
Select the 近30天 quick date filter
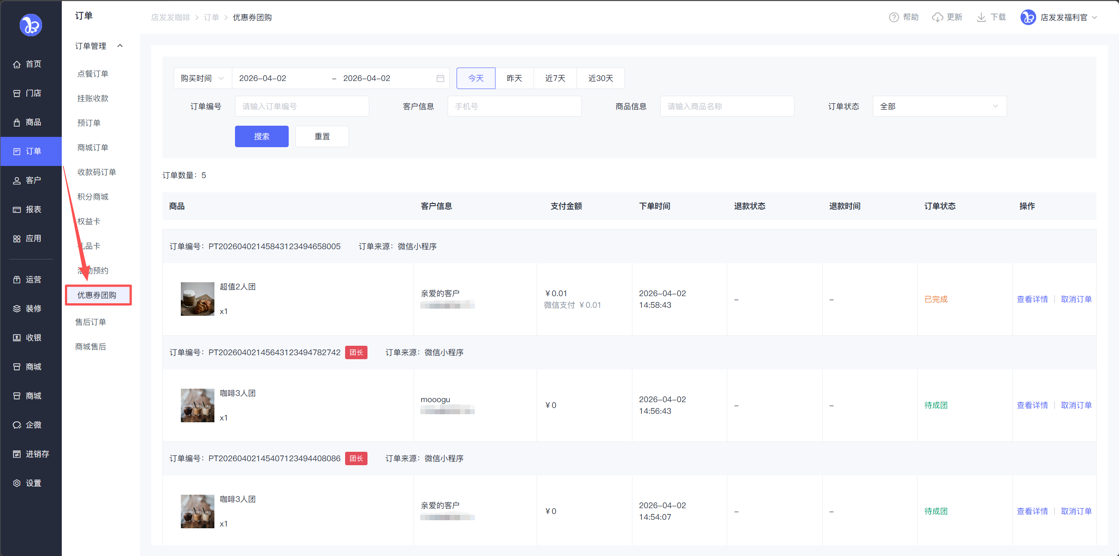(x=600, y=78)
